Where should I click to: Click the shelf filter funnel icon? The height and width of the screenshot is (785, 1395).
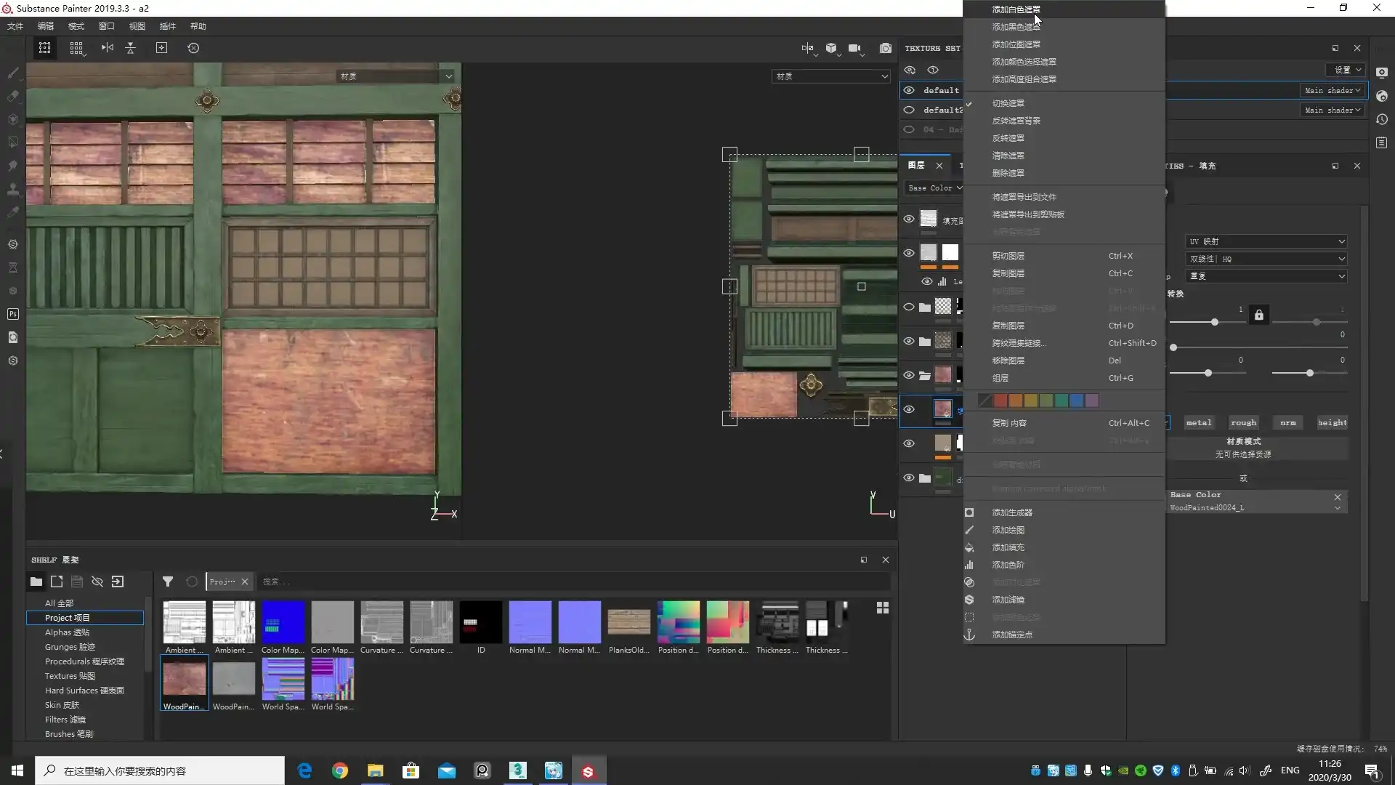pyautogui.click(x=168, y=581)
